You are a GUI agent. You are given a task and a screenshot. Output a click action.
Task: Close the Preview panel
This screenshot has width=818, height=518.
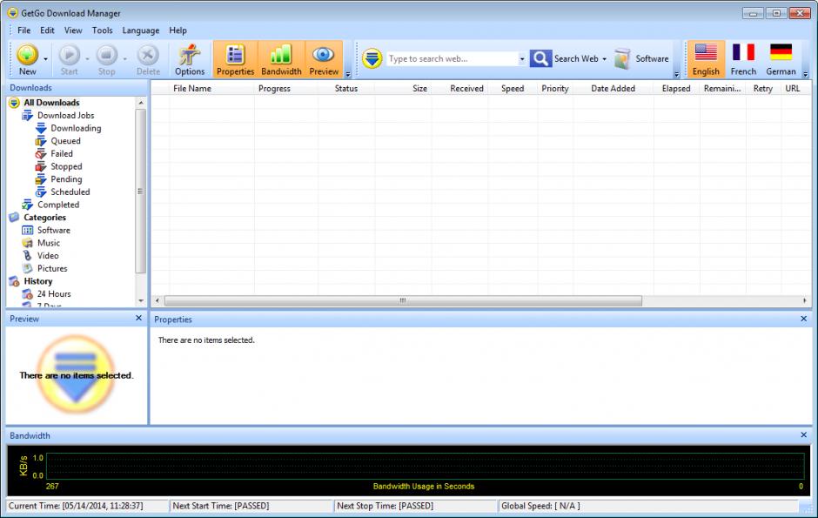(x=138, y=319)
